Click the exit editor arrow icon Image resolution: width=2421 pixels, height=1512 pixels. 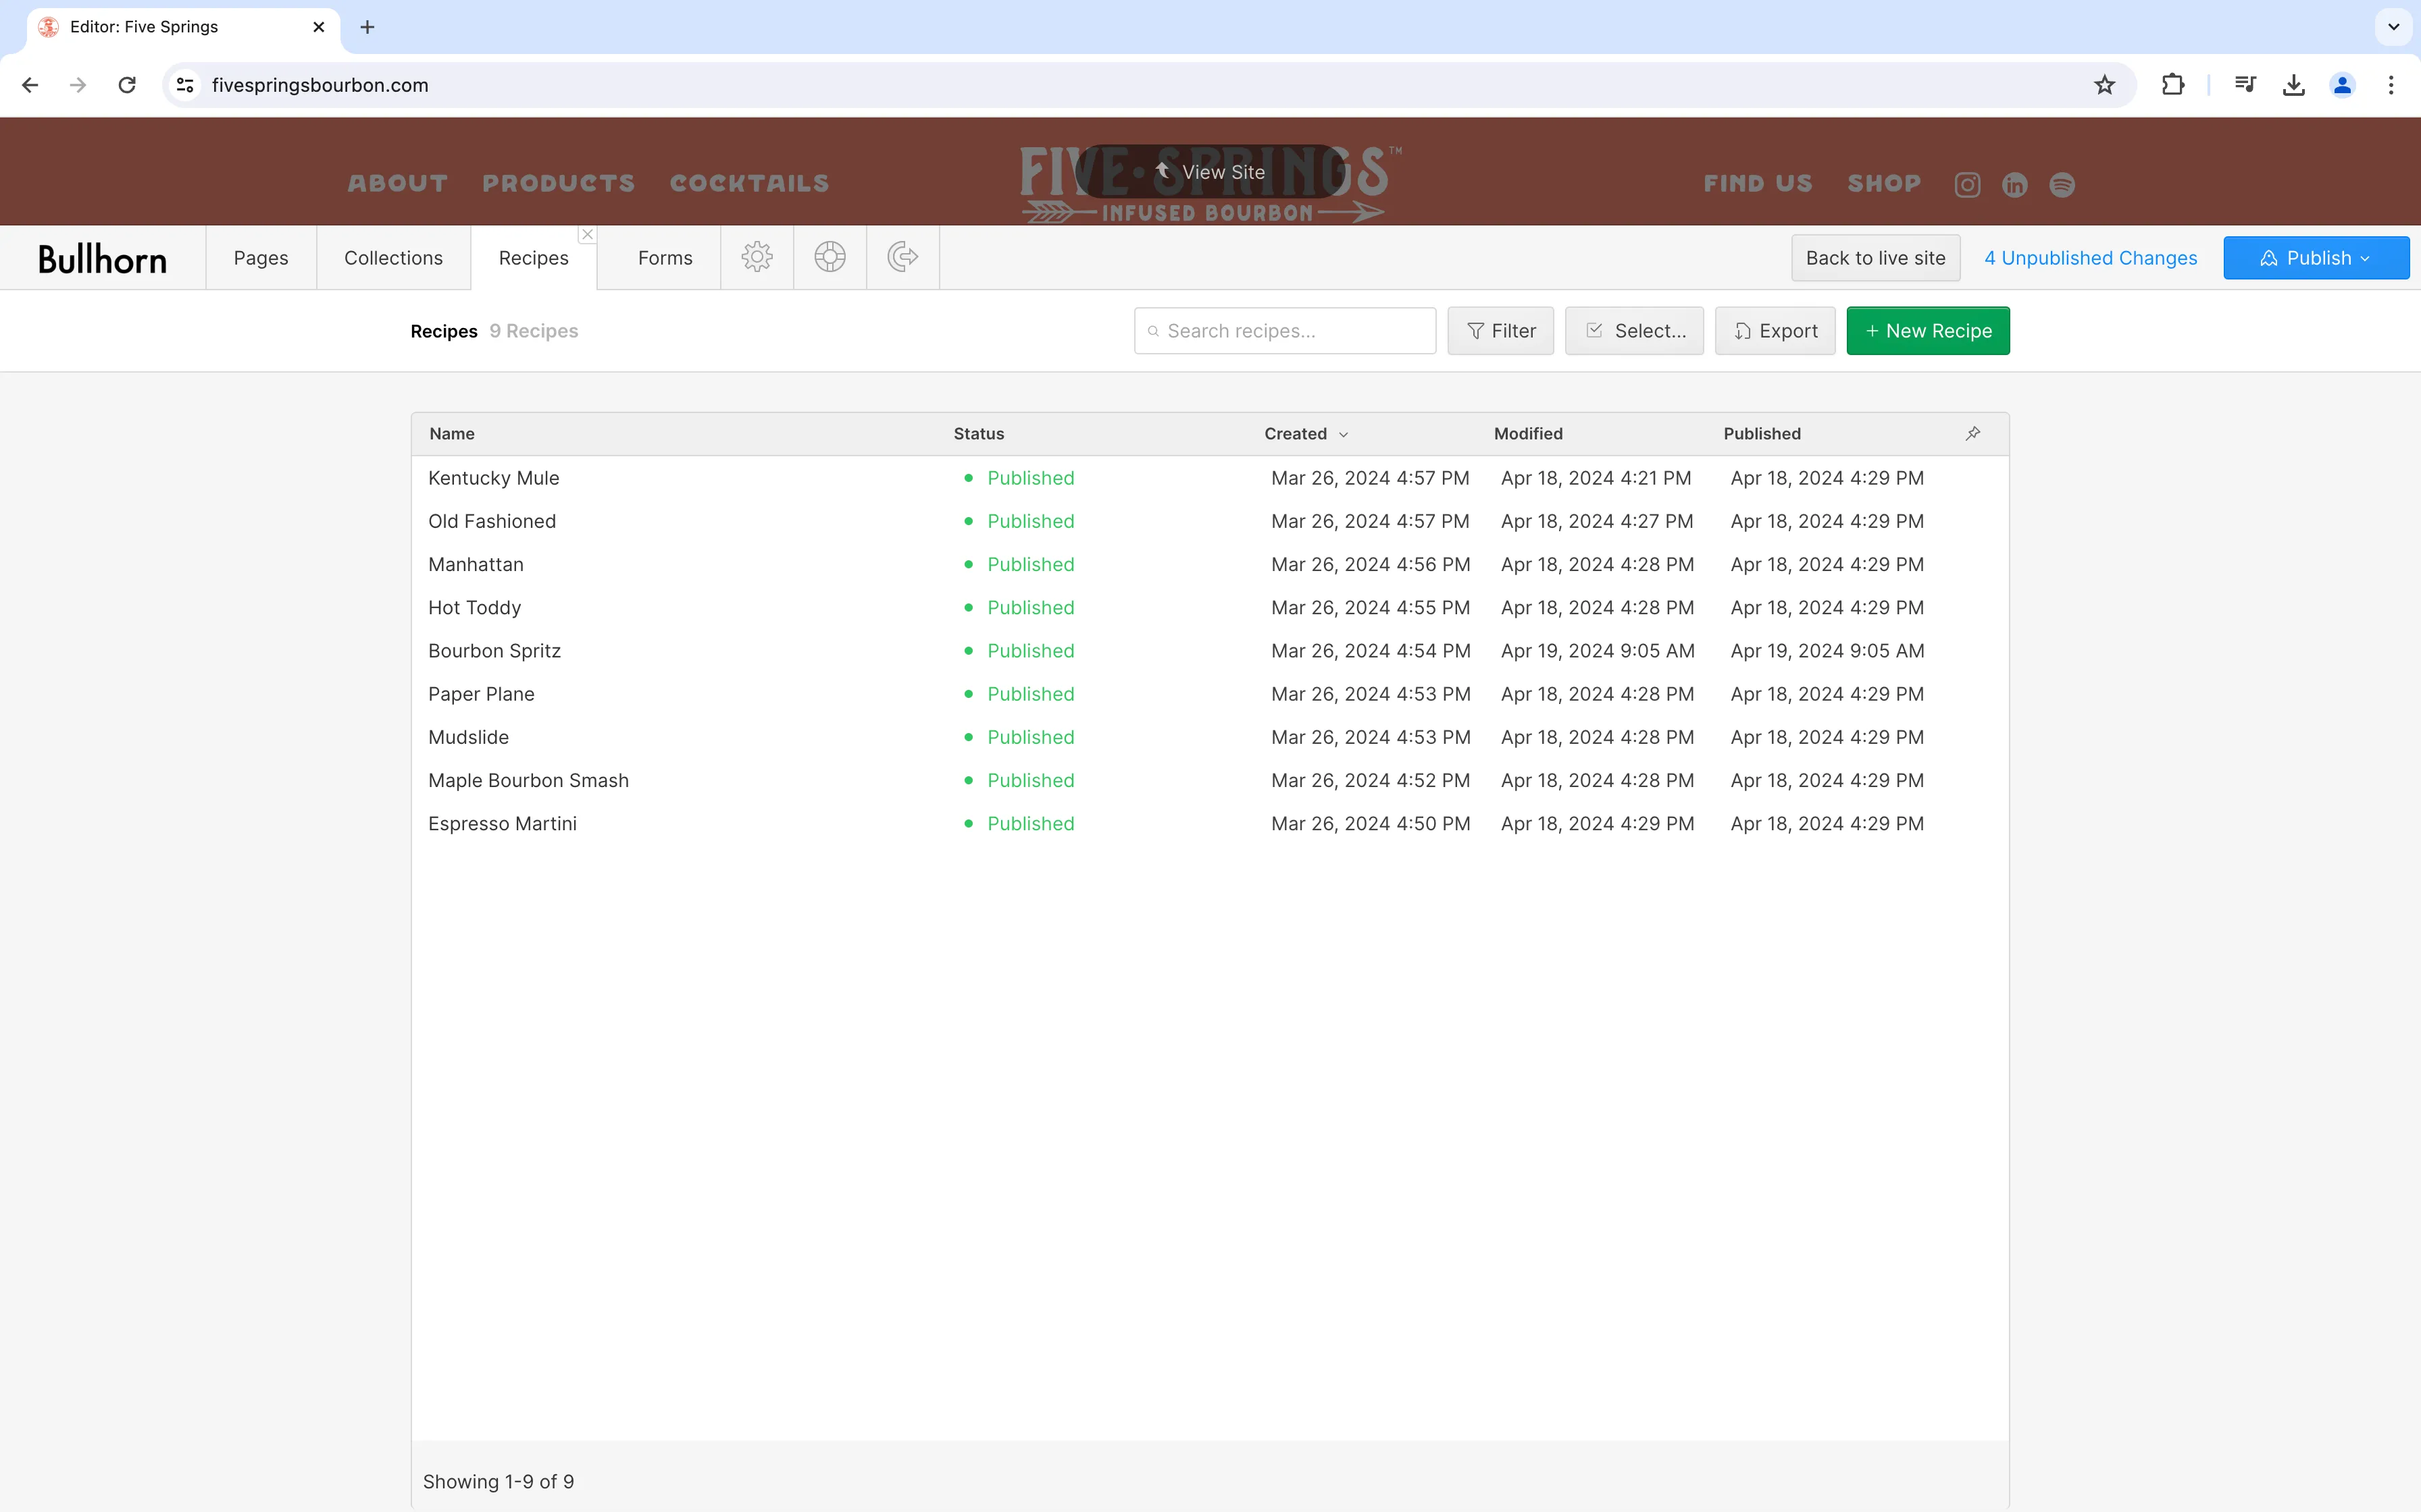pos(900,257)
